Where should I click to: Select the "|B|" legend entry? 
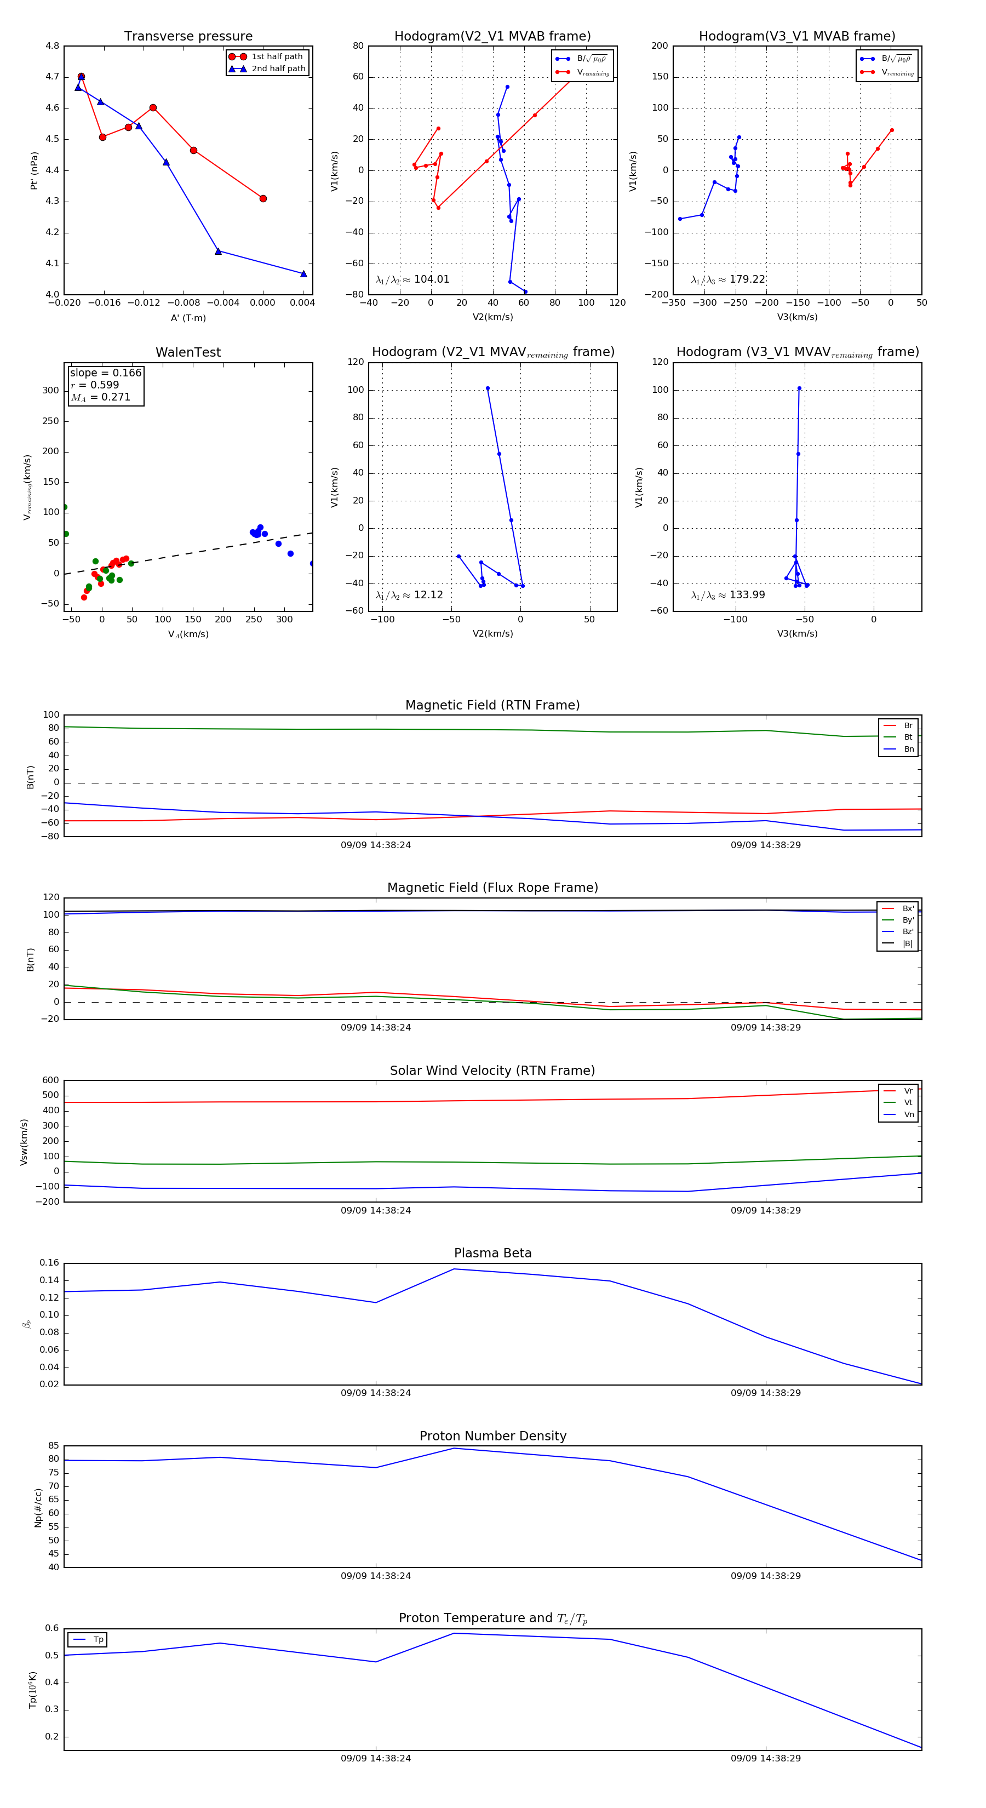tap(898, 943)
